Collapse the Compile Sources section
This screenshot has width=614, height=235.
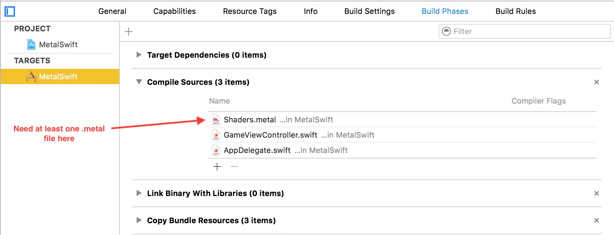pyautogui.click(x=139, y=82)
